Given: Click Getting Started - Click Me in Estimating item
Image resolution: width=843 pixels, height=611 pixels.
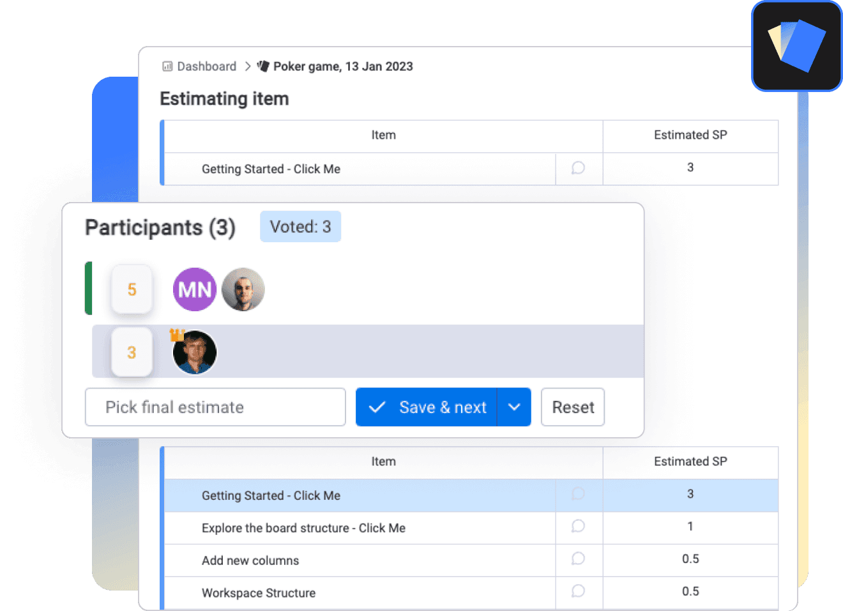Looking at the screenshot, I should tap(271, 169).
